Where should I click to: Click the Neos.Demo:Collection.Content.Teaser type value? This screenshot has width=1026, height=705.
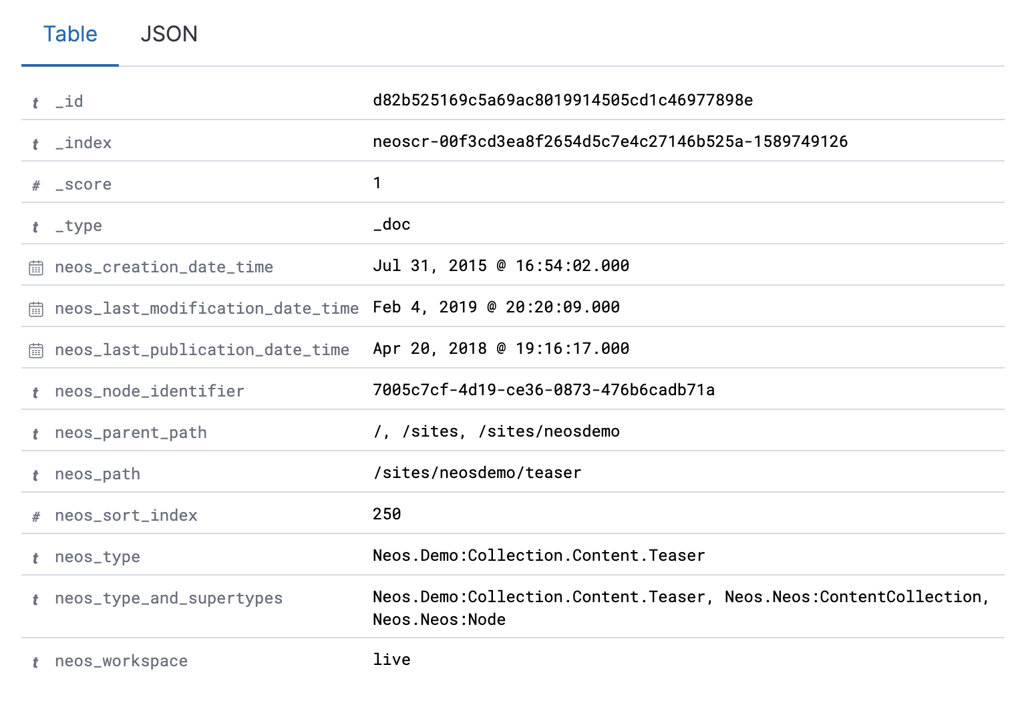(x=538, y=555)
